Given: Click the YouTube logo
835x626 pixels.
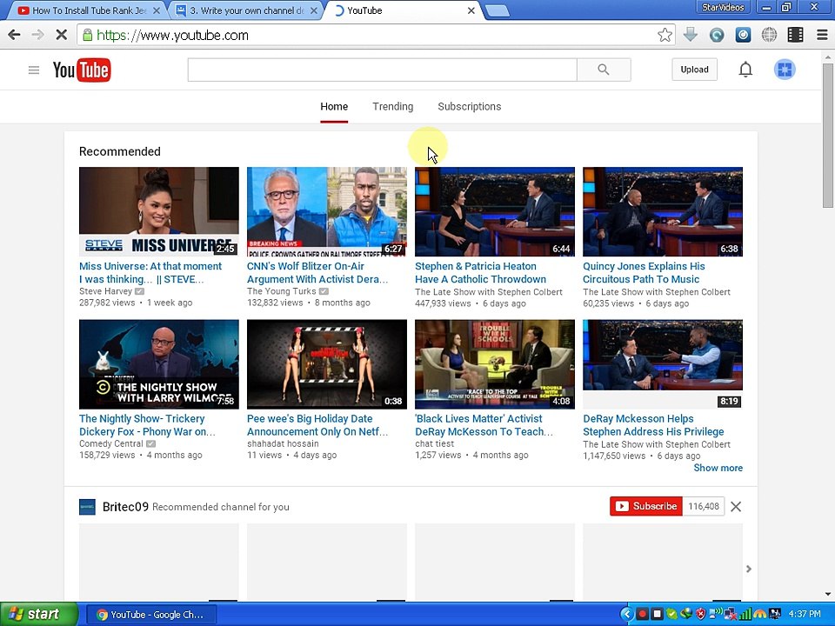Looking at the screenshot, I should pyautogui.click(x=82, y=70).
